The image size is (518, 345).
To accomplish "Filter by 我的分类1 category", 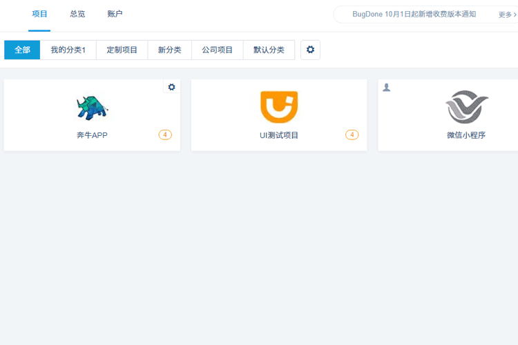I will (68, 50).
